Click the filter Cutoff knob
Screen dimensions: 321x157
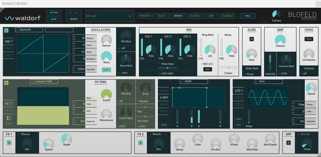(106, 94)
